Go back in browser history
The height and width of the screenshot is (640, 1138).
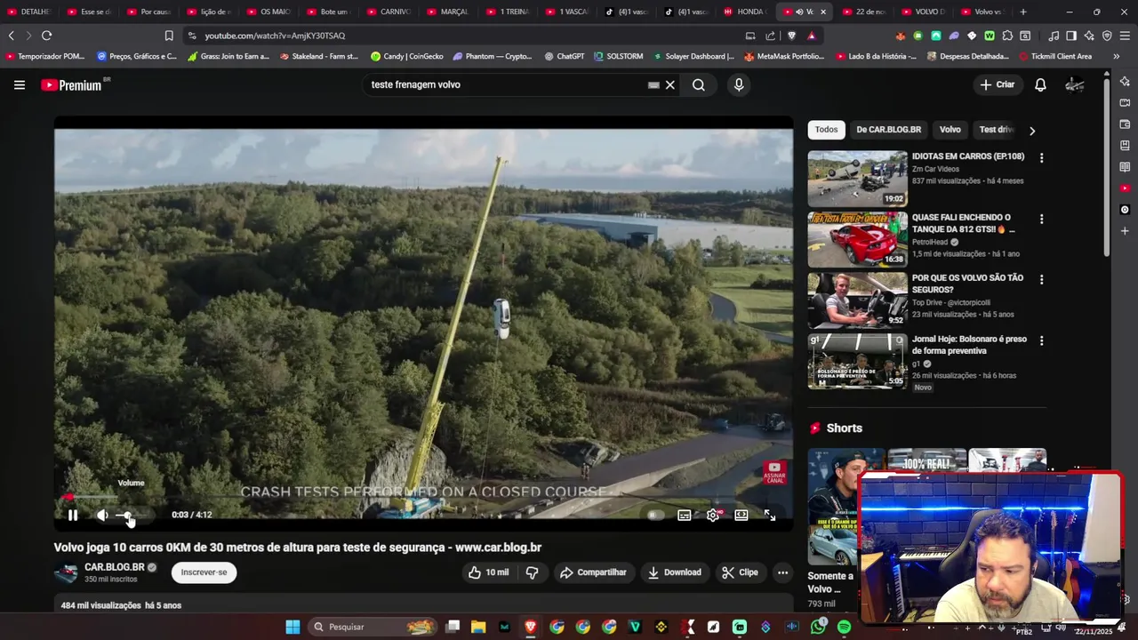coord(11,36)
